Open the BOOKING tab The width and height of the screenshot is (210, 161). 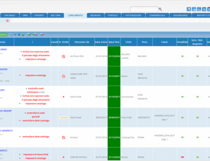95,16
